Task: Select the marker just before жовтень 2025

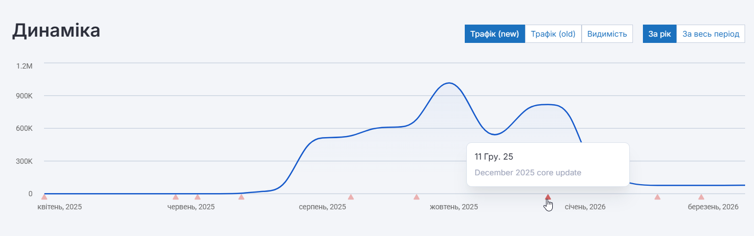Action: click(417, 197)
